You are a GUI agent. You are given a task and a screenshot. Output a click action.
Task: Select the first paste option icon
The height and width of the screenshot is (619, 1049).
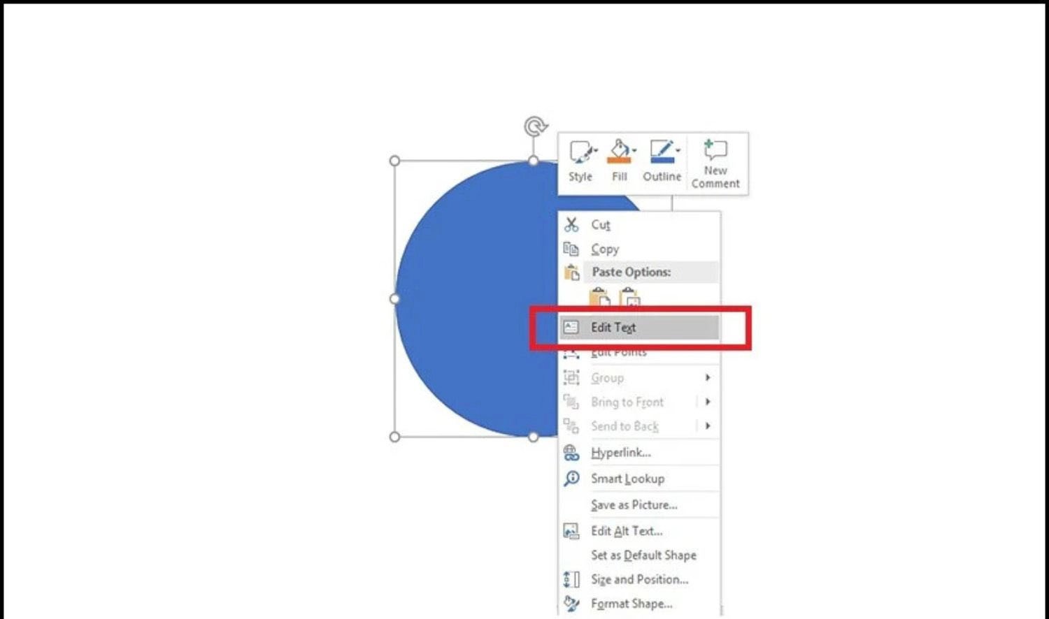[x=600, y=298]
